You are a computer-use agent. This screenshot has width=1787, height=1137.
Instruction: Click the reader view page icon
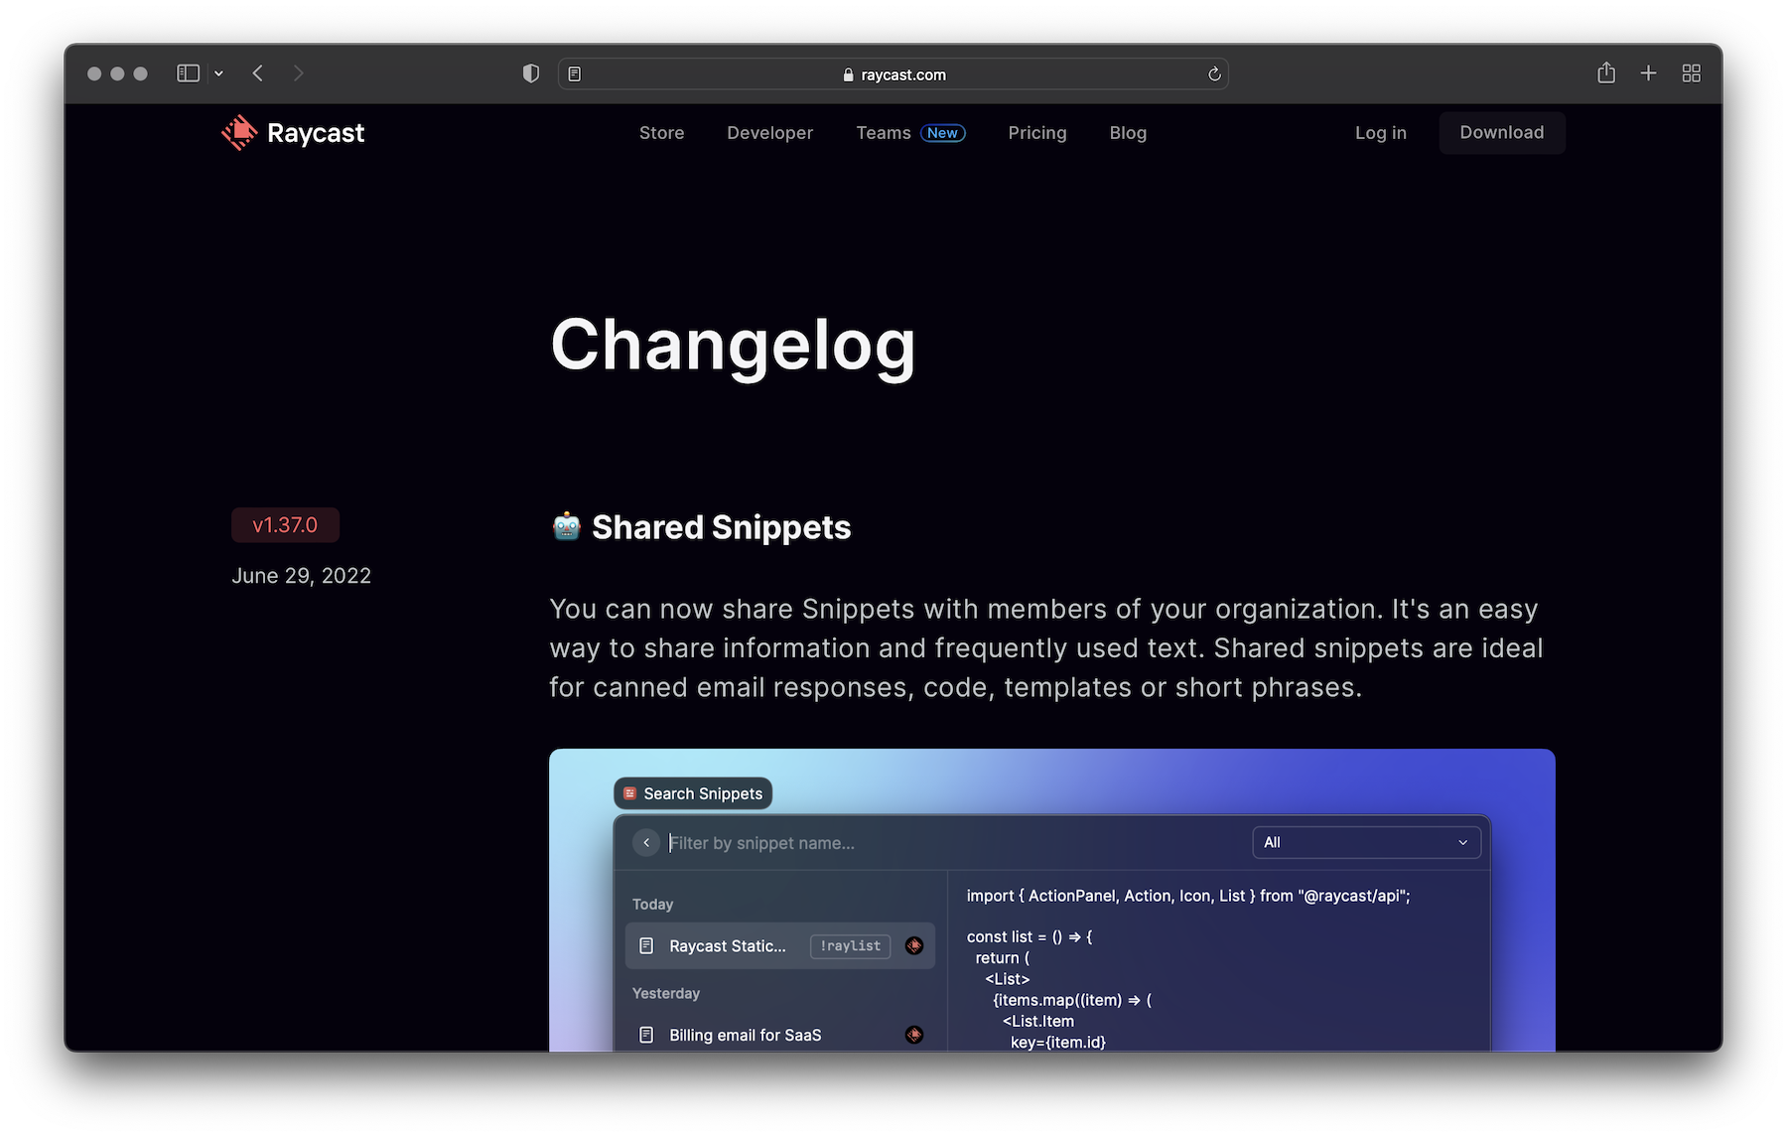pos(575,74)
